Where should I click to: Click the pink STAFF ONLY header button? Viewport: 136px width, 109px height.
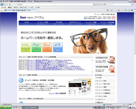[x=114, y=18]
